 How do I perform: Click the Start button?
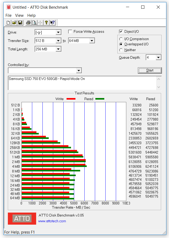[x=150, y=71]
